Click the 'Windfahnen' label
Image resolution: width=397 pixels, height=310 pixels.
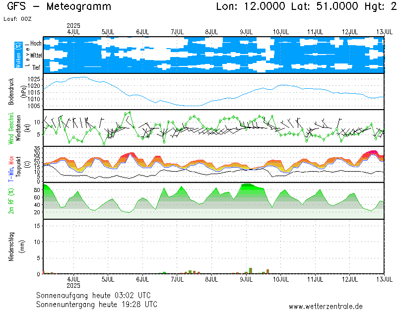(18, 128)
